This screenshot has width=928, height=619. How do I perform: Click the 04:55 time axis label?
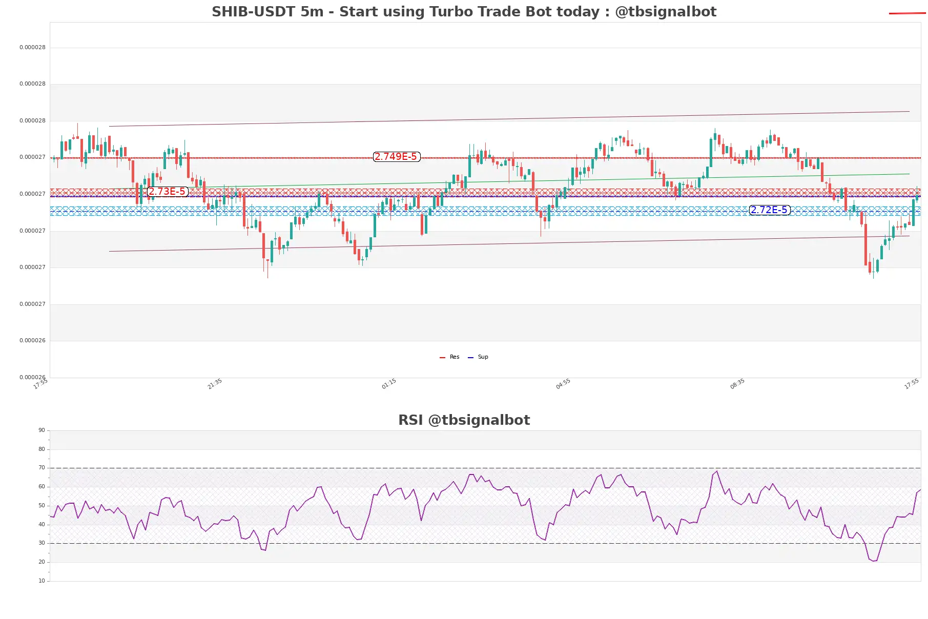pos(563,384)
